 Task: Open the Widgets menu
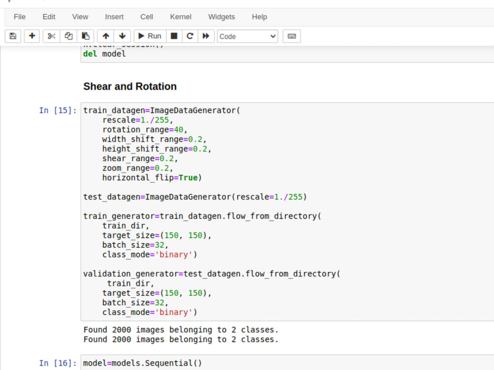pyautogui.click(x=221, y=16)
